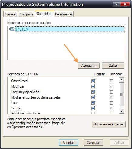132x149 pixels.
Task: Select SYSTEM in the users list
Action: (x=69, y=29)
